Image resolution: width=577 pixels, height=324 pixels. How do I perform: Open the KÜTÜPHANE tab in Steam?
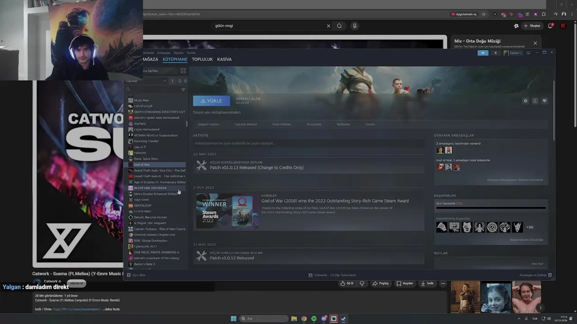(x=175, y=59)
